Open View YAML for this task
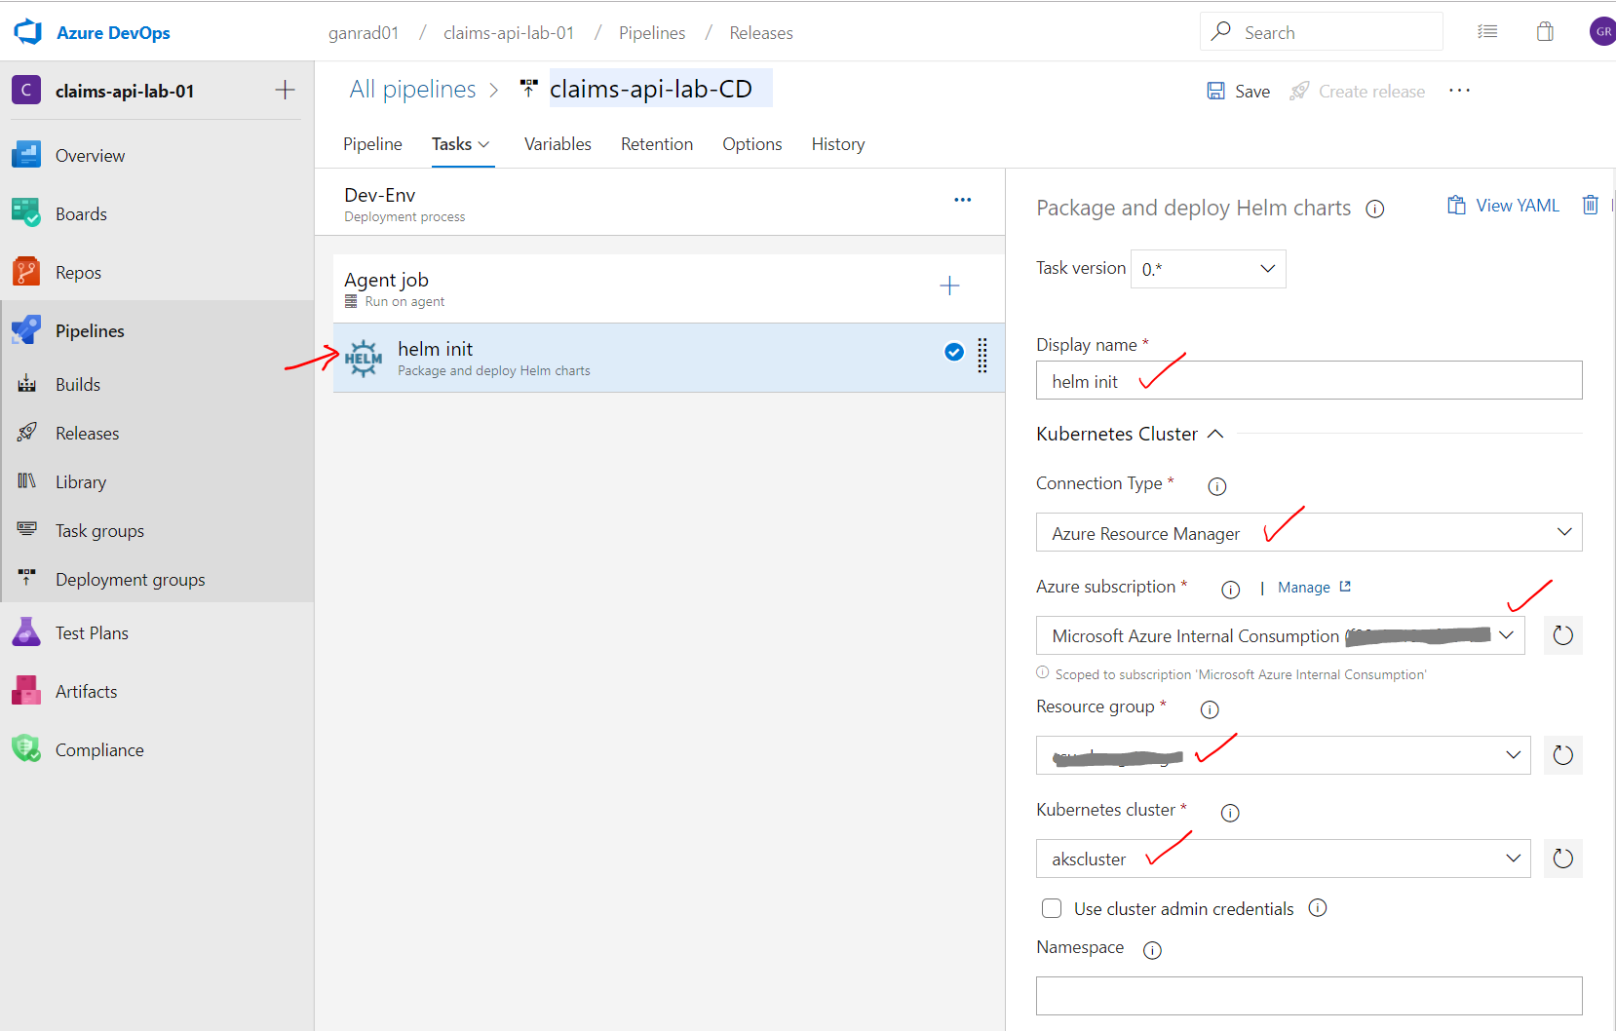The height and width of the screenshot is (1031, 1616). tap(1503, 206)
